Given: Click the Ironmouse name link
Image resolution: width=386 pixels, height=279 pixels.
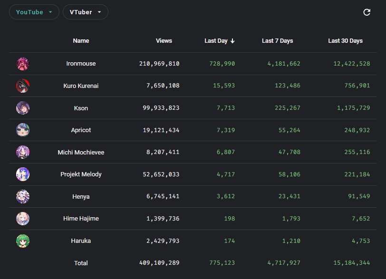Looking at the screenshot, I should tap(81, 64).
